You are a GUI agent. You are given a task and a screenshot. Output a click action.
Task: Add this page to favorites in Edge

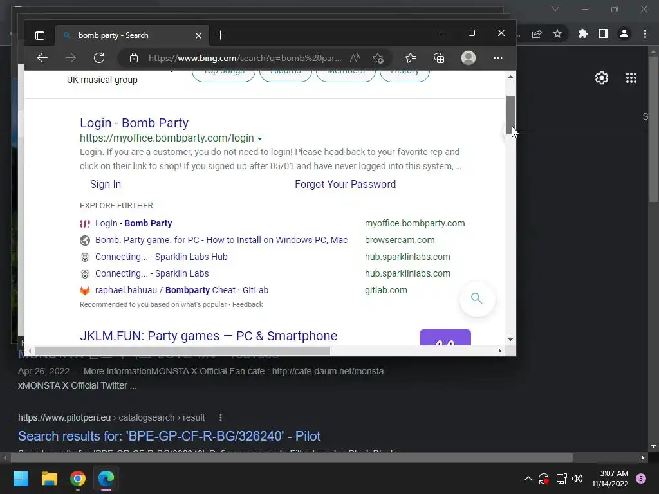[378, 58]
